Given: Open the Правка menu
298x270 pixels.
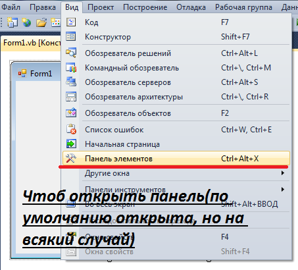Looking at the screenshot, I should click(x=43, y=7).
